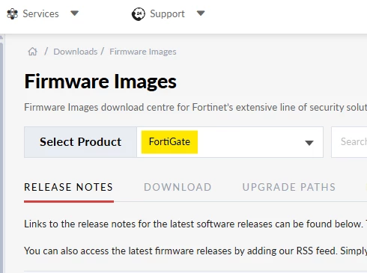
Task: Click the sentence about RSS feed
Action: pos(195,251)
